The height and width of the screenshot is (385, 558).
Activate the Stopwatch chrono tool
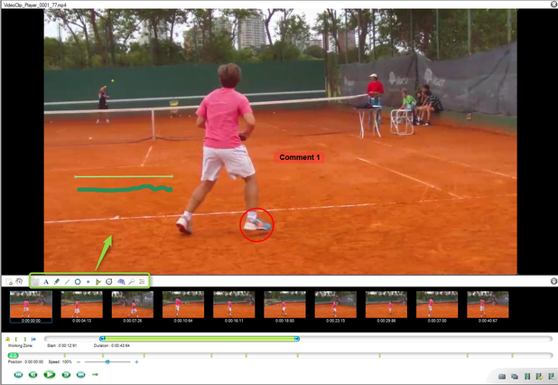pos(108,282)
